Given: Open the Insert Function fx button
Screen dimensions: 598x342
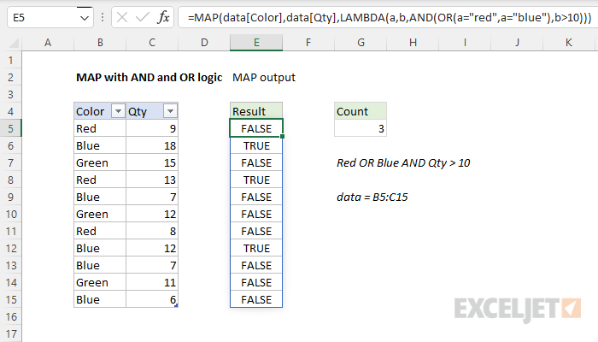Looking at the screenshot, I should 163,17.
